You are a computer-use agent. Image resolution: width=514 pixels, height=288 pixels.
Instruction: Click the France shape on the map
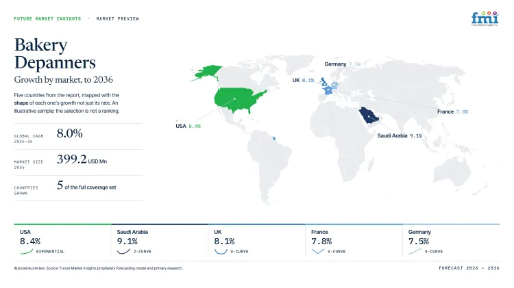click(328, 91)
